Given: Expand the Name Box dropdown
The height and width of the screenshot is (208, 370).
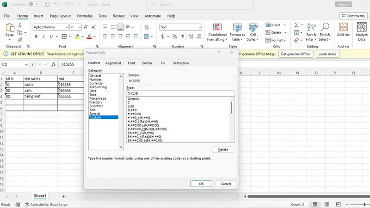Looking at the screenshot, I should tap(26, 64).
